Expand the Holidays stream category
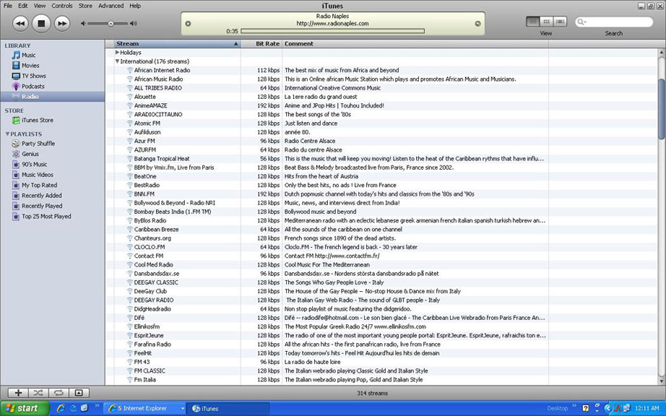 pos(117,53)
